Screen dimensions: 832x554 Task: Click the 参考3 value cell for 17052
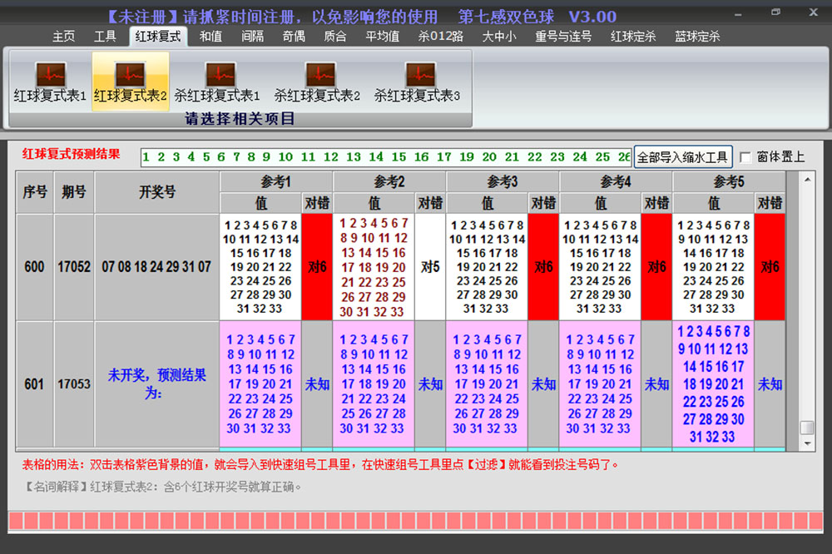[x=487, y=267]
